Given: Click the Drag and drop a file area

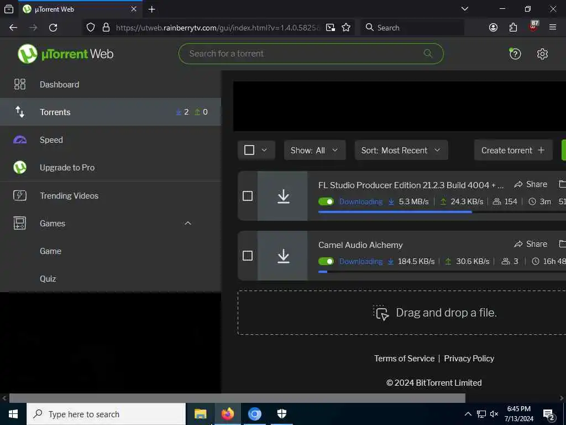Looking at the screenshot, I should pyautogui.click(x=402, y=313).
